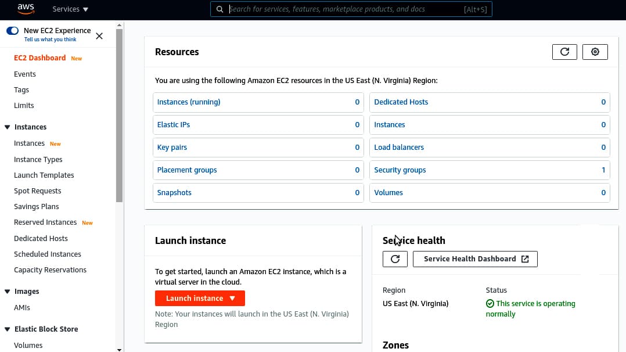Open Events in the sidebar

point(25,74)
